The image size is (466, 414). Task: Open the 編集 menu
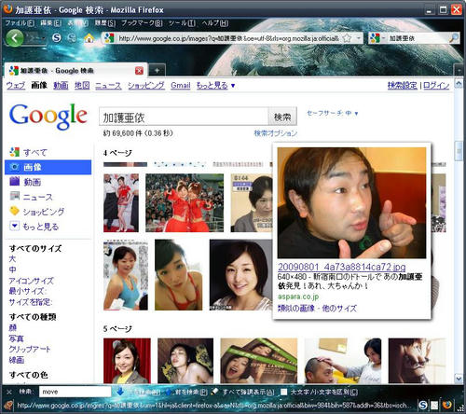pyautogui.click(x=51, y=23)
